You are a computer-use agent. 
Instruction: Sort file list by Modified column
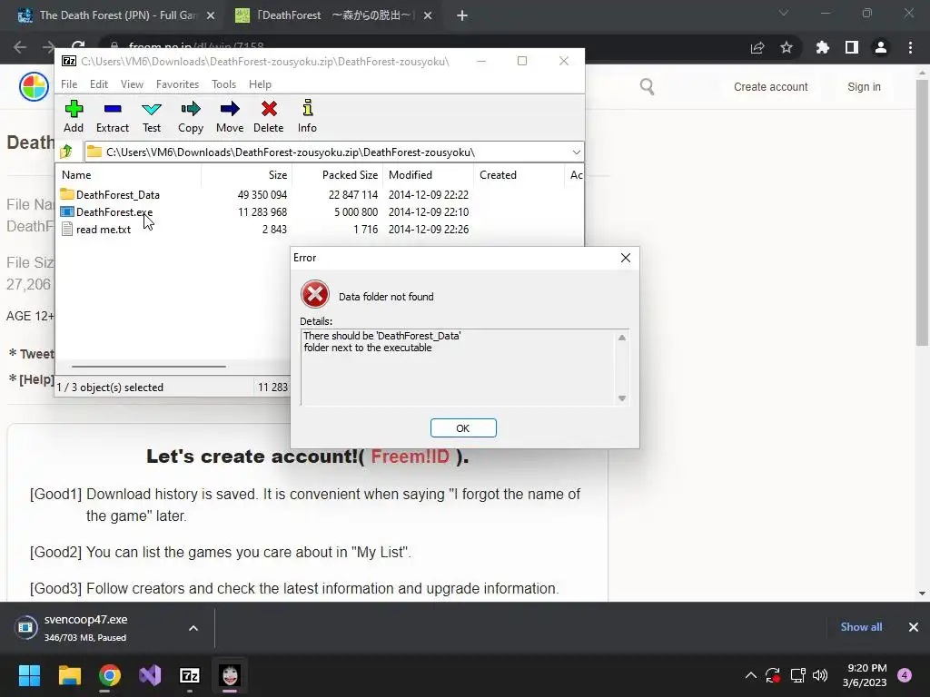[429, 175]
